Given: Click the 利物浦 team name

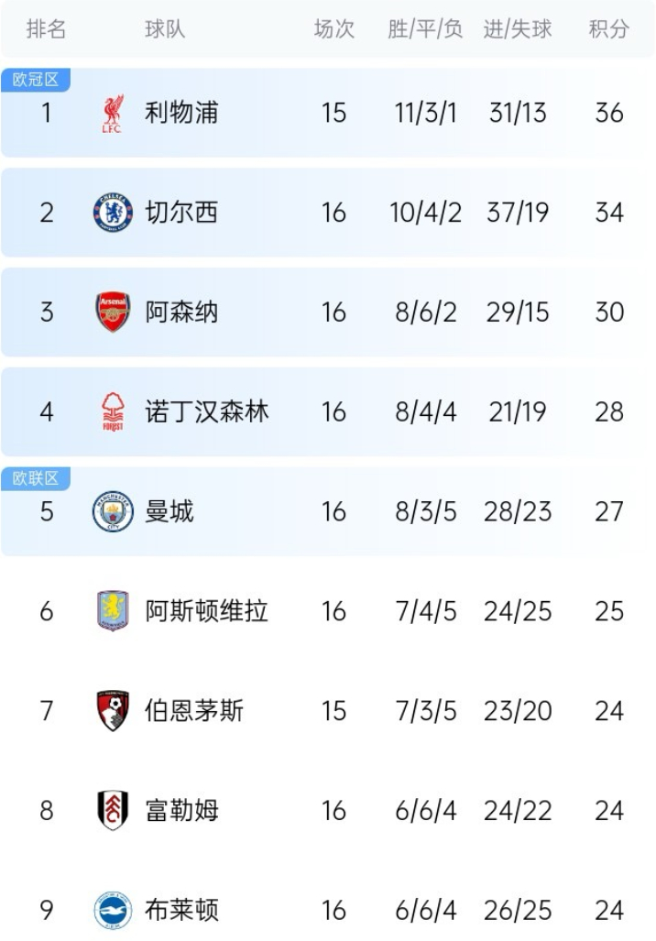Looking at the screenshot, I should point(181,113).
